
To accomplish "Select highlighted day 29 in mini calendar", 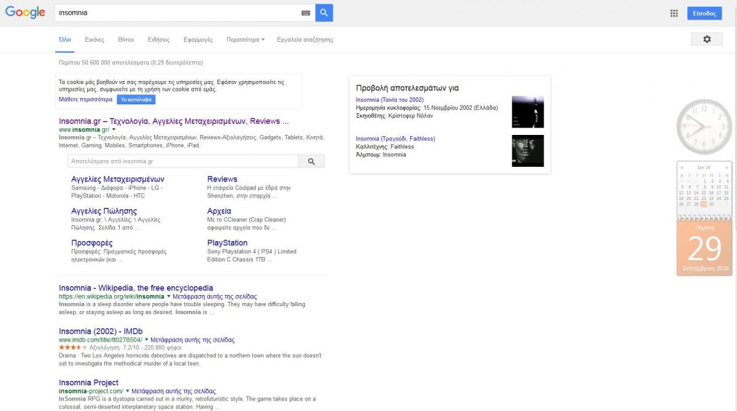I will tap(704, 204).
